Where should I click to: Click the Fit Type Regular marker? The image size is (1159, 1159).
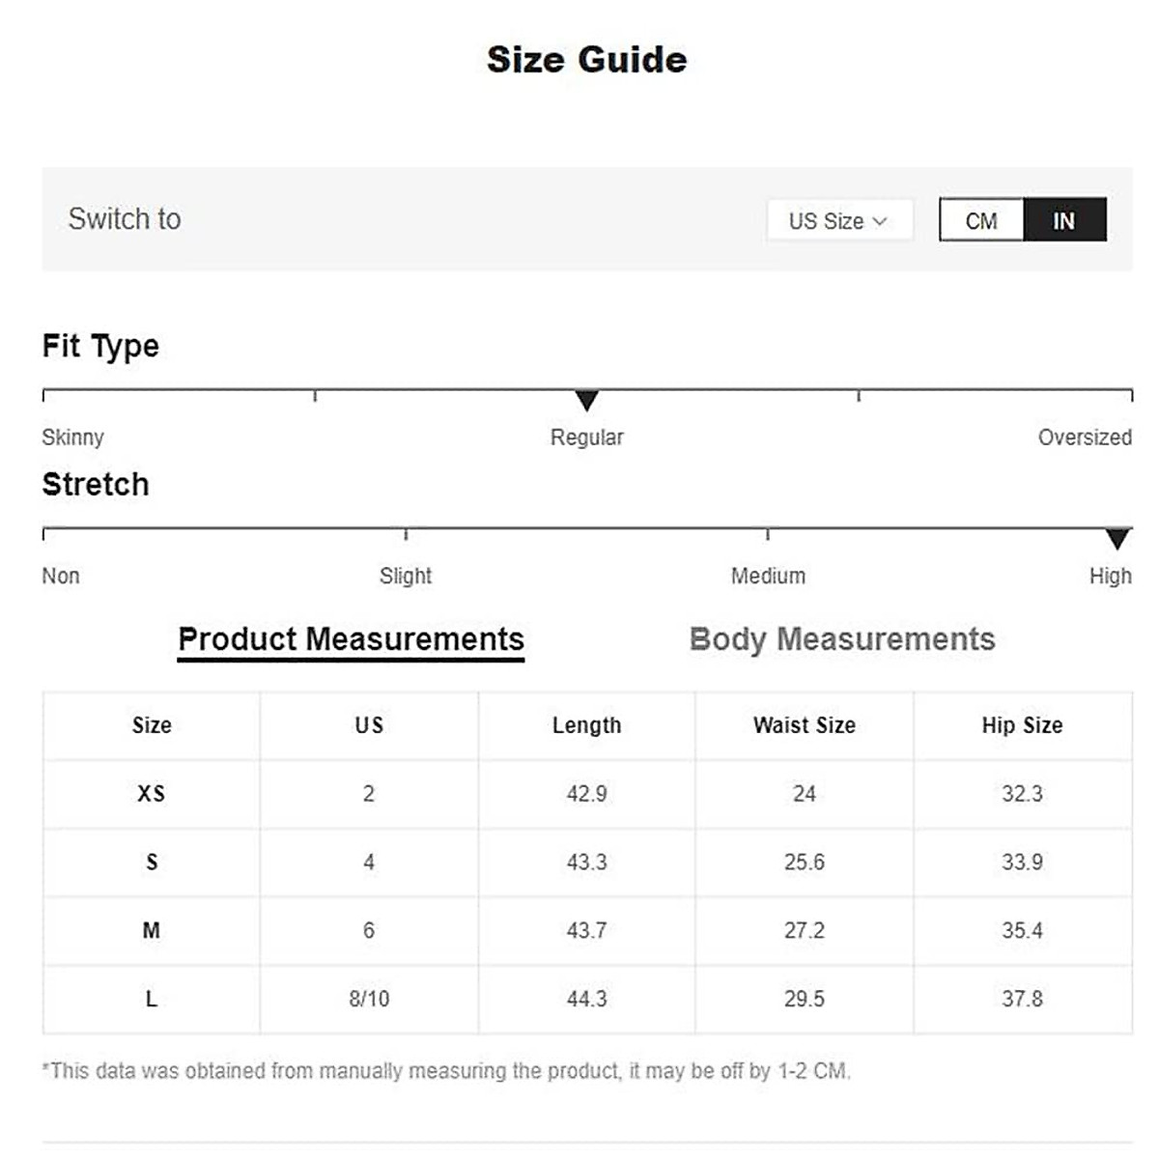[x=586, y=400]
